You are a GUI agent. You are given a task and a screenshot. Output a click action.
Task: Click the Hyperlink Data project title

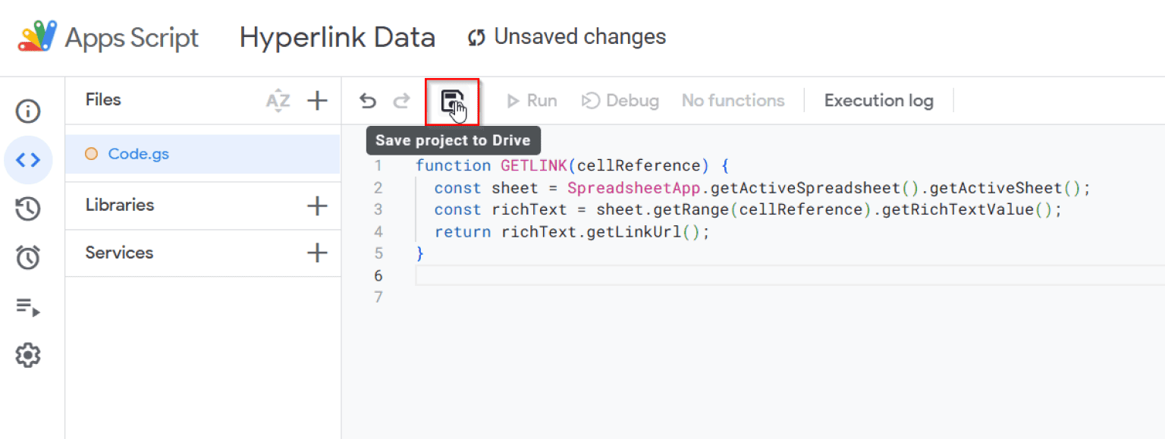[x=338, y=37]
